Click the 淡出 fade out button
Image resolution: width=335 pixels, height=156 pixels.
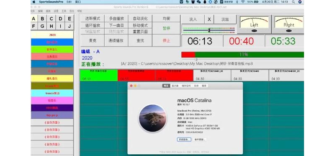[225, 19]
